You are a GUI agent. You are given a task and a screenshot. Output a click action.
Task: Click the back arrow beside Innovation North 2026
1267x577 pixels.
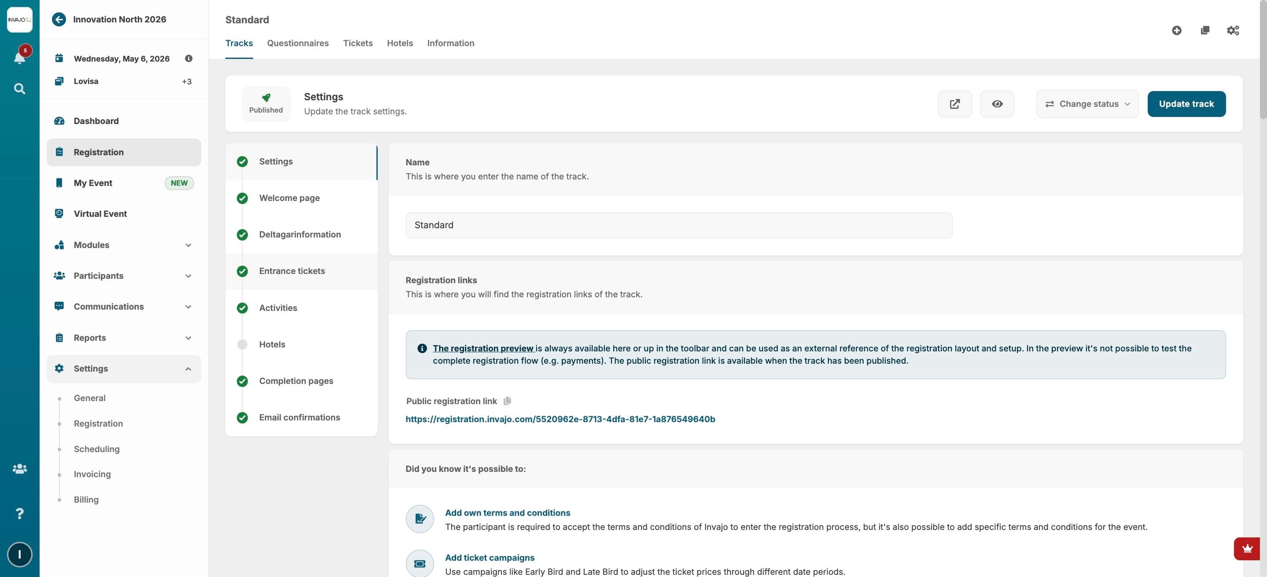(59, 19)
